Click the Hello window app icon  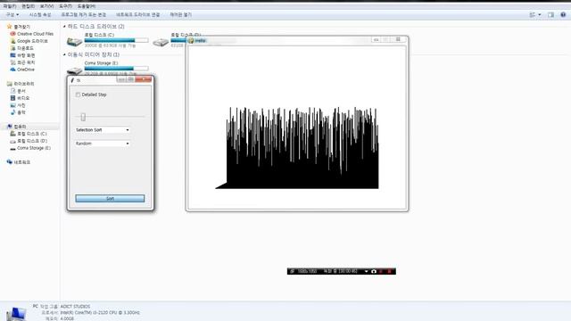tap(191, 40)
